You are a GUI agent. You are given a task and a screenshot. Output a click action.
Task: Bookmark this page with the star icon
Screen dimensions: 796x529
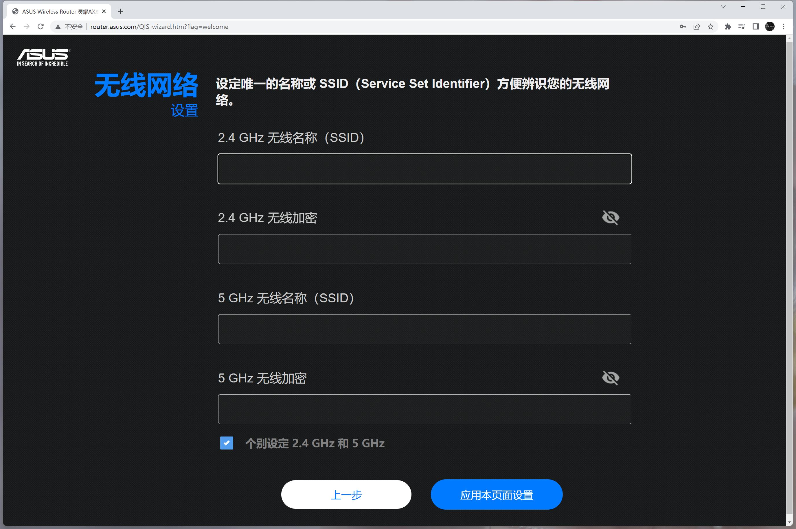(710, 26)
